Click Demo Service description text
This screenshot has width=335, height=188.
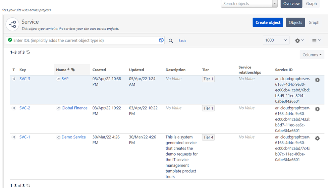pyautogui.click(x=182, y=157)
